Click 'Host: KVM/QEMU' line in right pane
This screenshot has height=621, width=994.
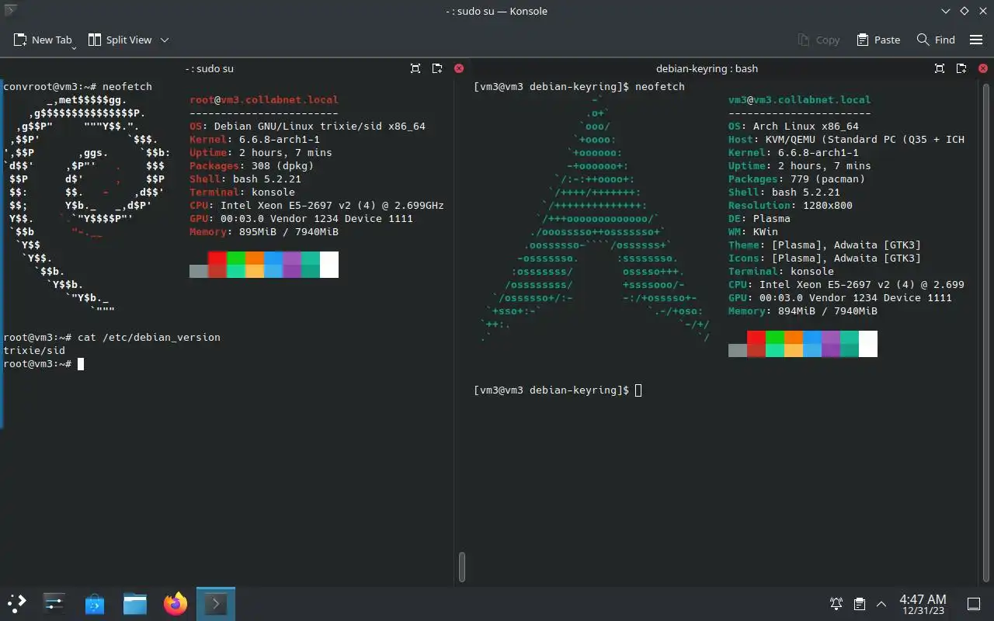pos(846,139)
